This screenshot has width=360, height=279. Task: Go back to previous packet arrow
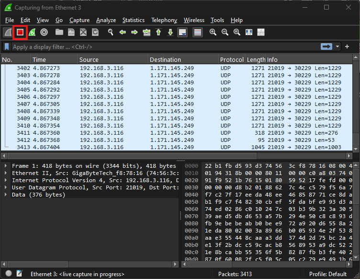(x=123, y=33)
